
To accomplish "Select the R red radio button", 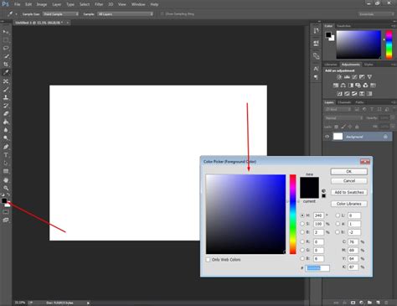I will point(302,241).
